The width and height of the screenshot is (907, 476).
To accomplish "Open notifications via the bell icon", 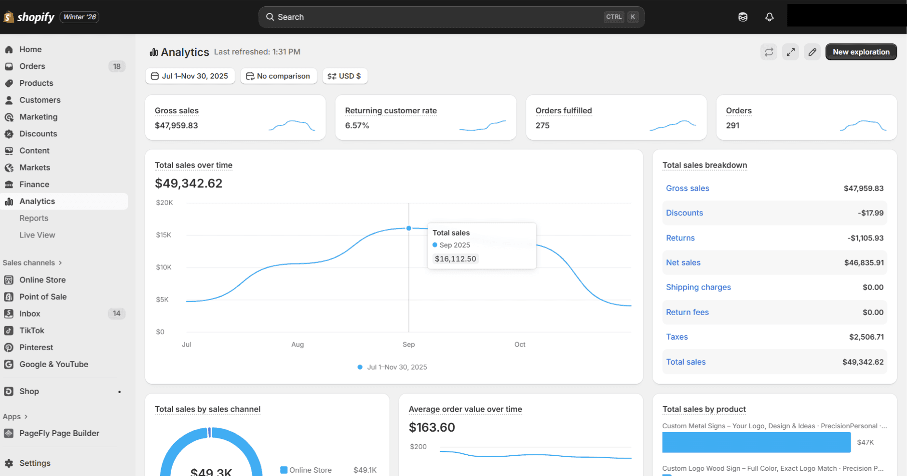I will click(769, 16).
